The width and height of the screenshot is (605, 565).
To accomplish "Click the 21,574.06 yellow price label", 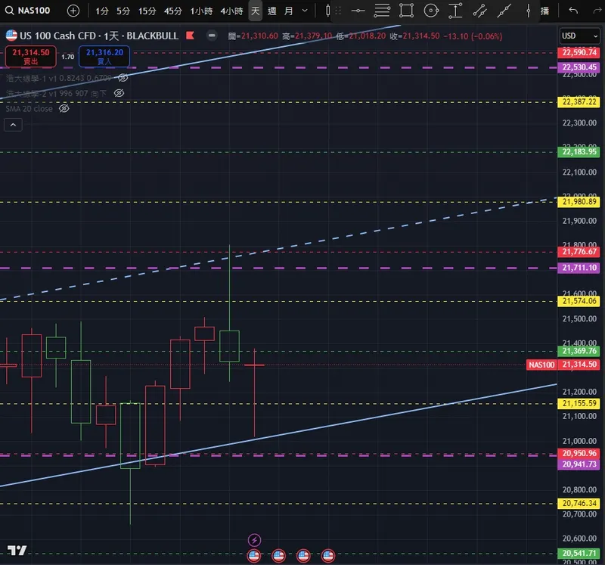I will [579, 302].
